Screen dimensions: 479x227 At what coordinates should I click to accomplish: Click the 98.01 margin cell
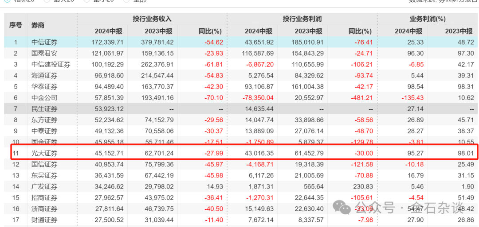465,154
